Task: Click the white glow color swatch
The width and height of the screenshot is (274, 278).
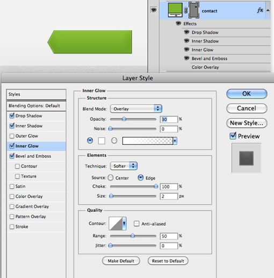Action: pyautogui.click(x=102, y=141)
